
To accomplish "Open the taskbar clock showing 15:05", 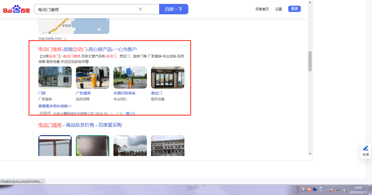I will [358, 190].
